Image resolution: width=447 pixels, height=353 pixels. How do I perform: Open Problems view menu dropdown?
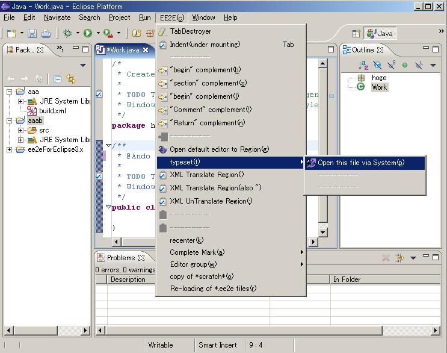413,258
